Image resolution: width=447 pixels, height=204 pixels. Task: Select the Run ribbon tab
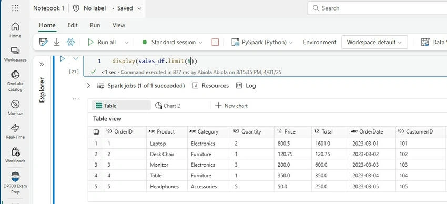[95, 25]
